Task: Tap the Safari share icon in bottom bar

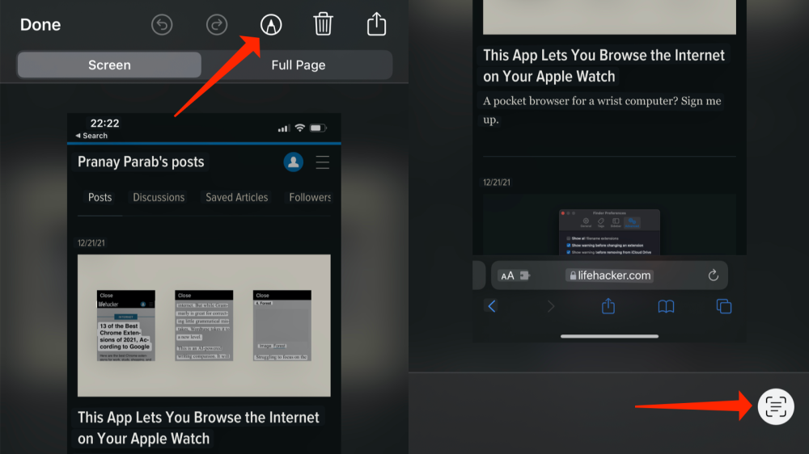Action: (608, 306)
